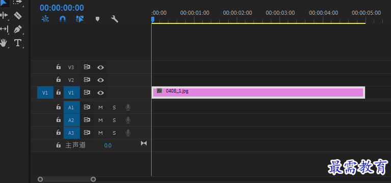391x183 pixels.
Task: Toggle sync lock for A3
Action: [x=87, y=133]
